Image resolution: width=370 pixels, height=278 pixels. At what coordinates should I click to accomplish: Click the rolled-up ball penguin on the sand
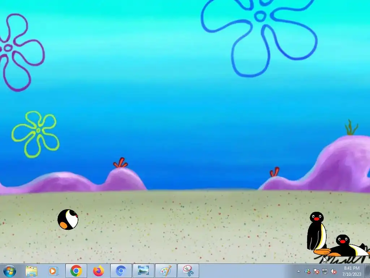pos(68,219)
